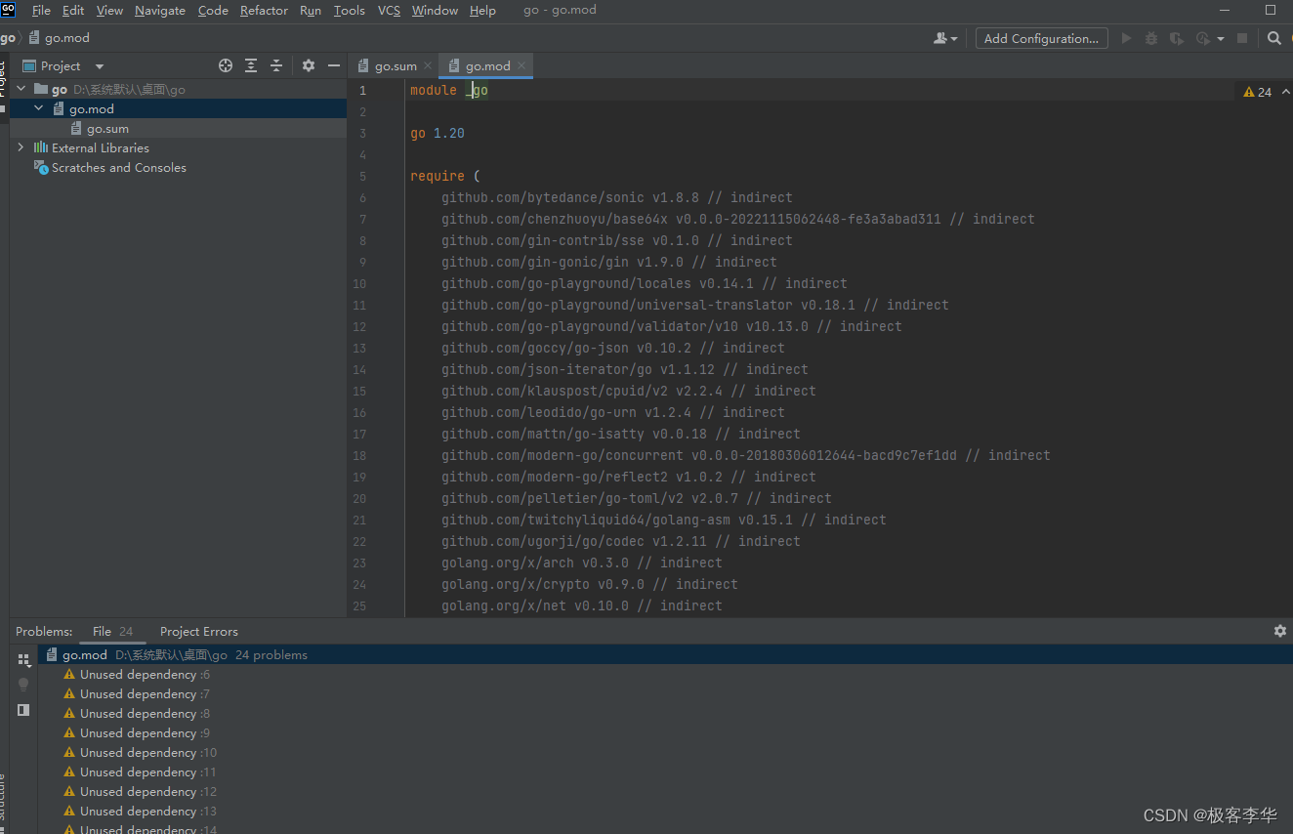The image size is (1293, 834).
Task: Switch to the go.sum editor tab
Action: (396, 66)
